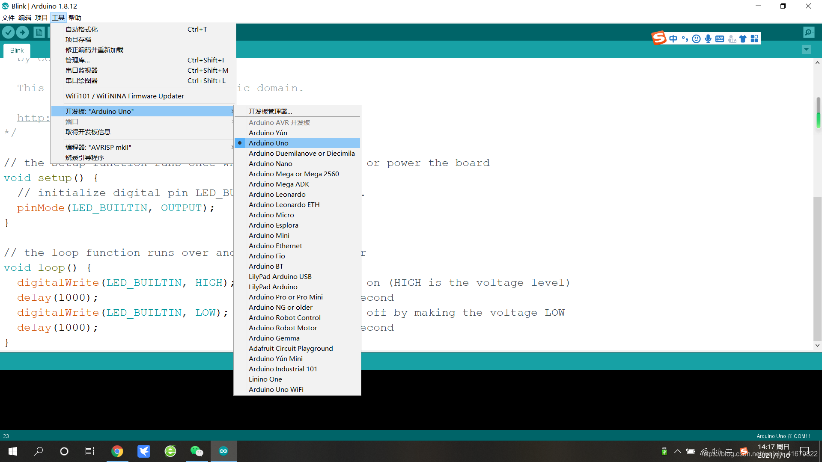Click the Sogou skin shirt icon
The height and width of the screenshot is (462, 822).
pos(743,39)
